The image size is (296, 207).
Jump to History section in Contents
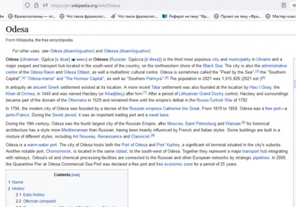tap(18, 188)
